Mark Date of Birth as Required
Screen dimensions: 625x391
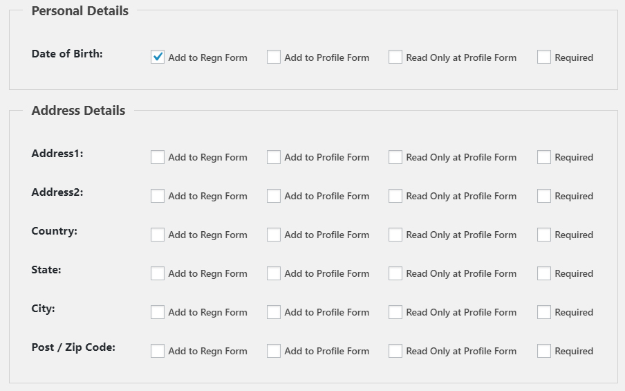tap(543, 57)
